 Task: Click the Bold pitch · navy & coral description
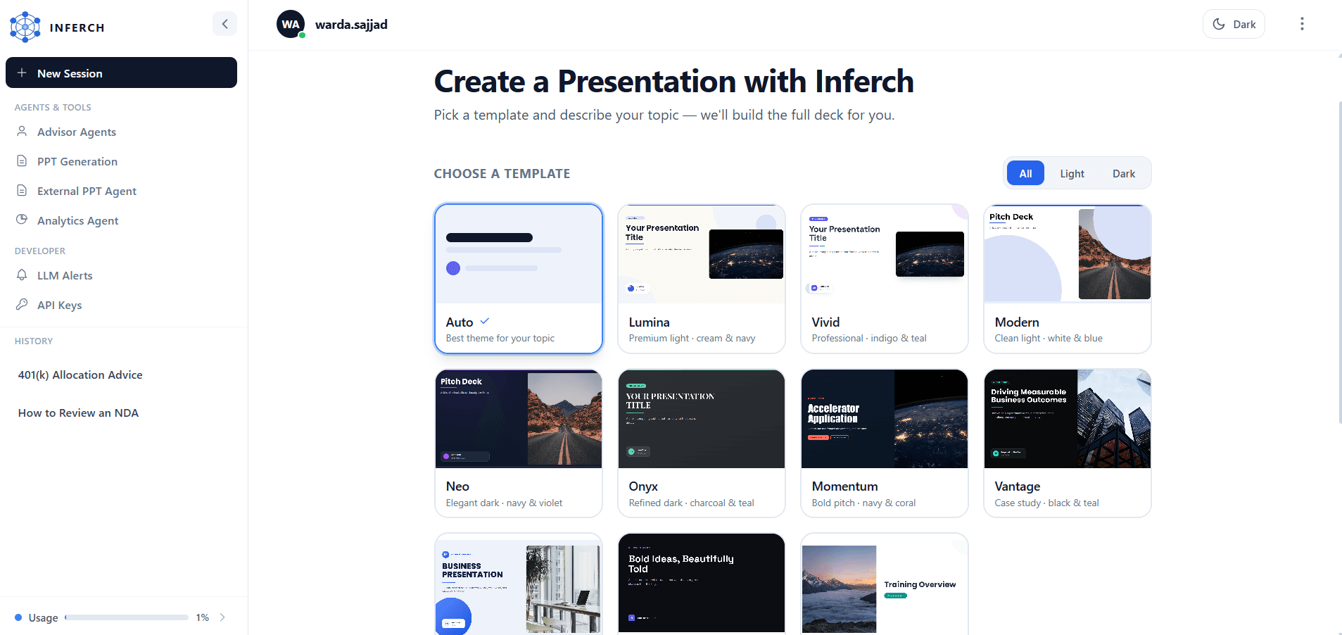click(864, 503)
